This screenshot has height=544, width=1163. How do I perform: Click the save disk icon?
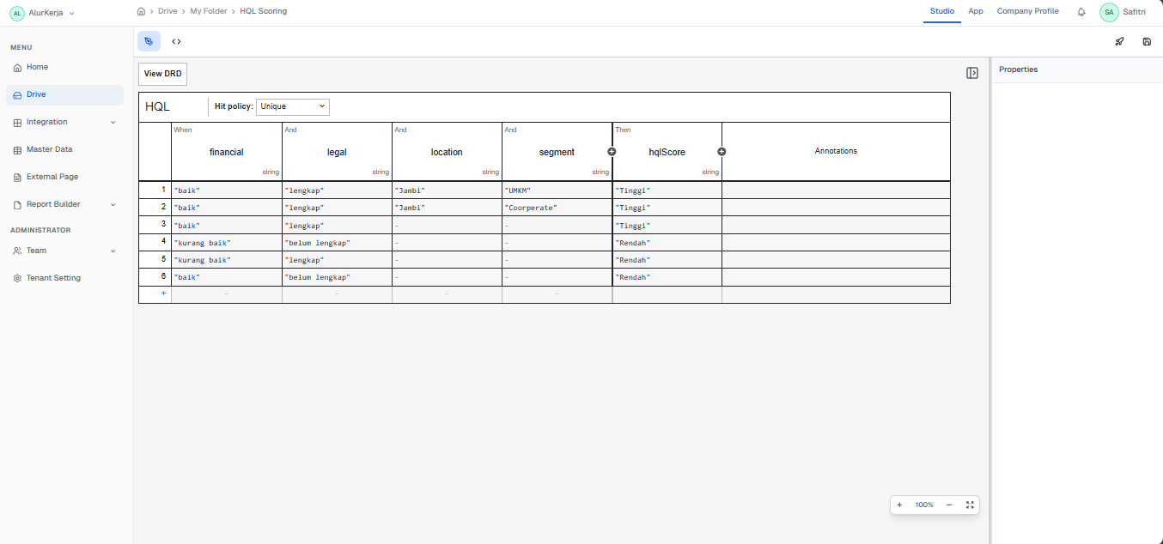(1147, 41)
